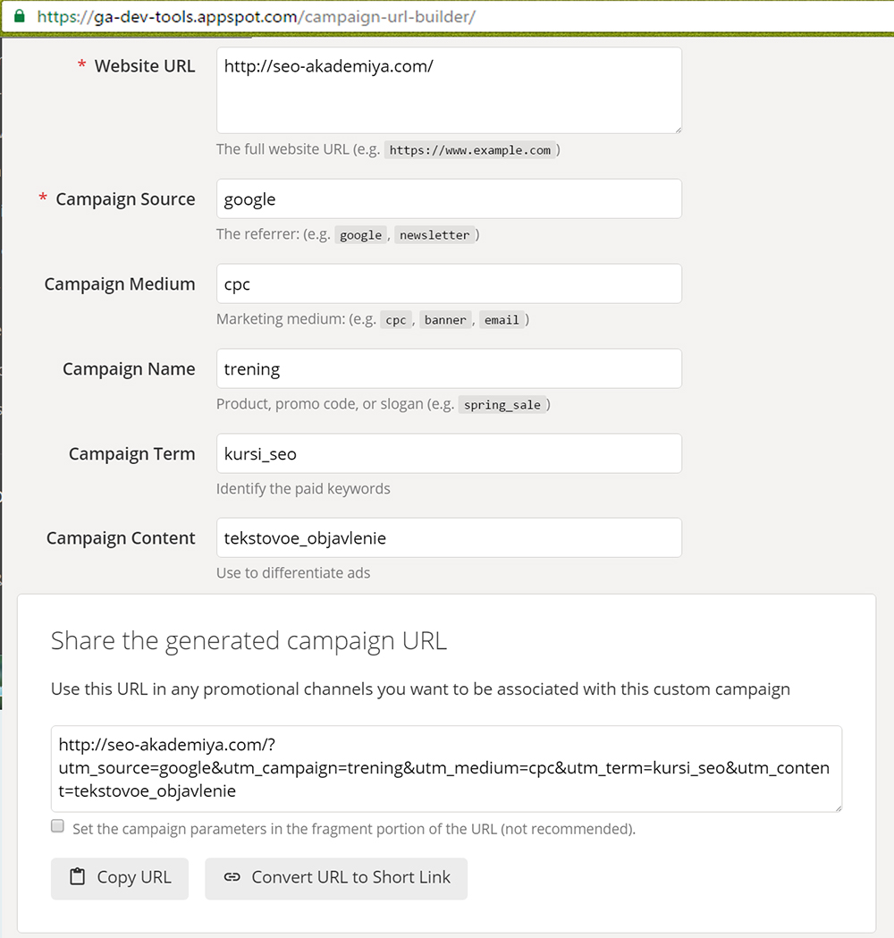Click the Website URL text area

click(449, 90)
